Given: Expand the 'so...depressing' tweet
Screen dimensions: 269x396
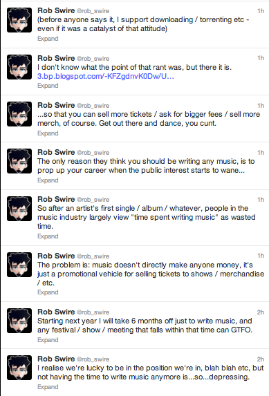Looking at the screenshot, I should [48, 386].
